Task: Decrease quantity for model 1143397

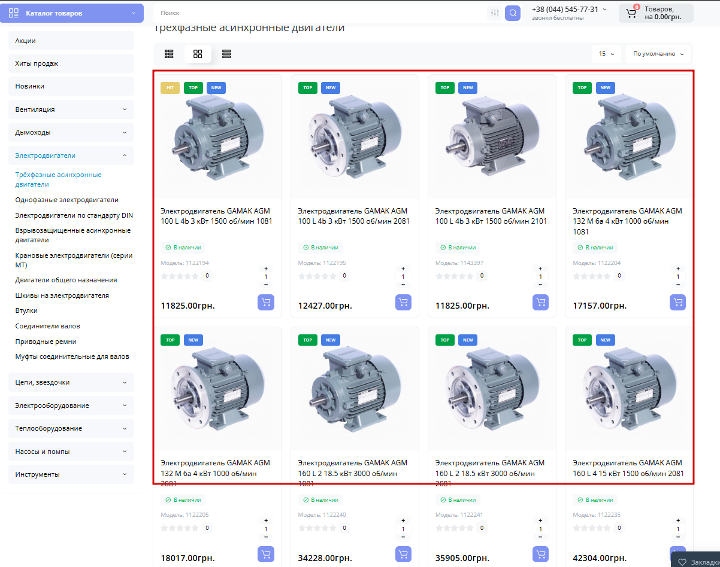Action: (x=540, y=284)
